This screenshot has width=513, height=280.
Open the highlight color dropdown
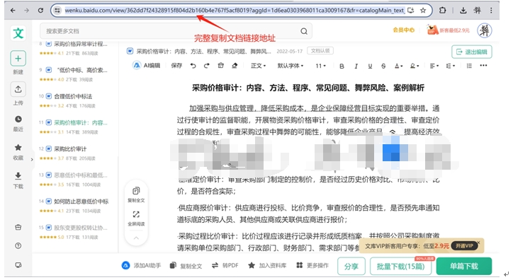pyautogui.click(x=415, y=66)
